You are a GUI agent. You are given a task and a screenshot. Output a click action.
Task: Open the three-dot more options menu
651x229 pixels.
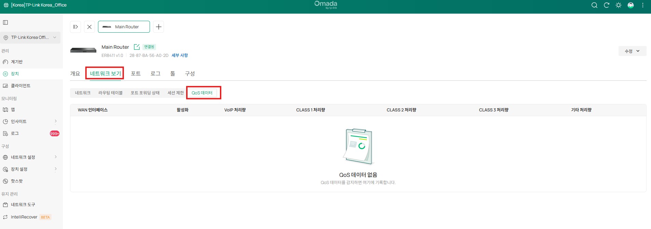[643, 5]
